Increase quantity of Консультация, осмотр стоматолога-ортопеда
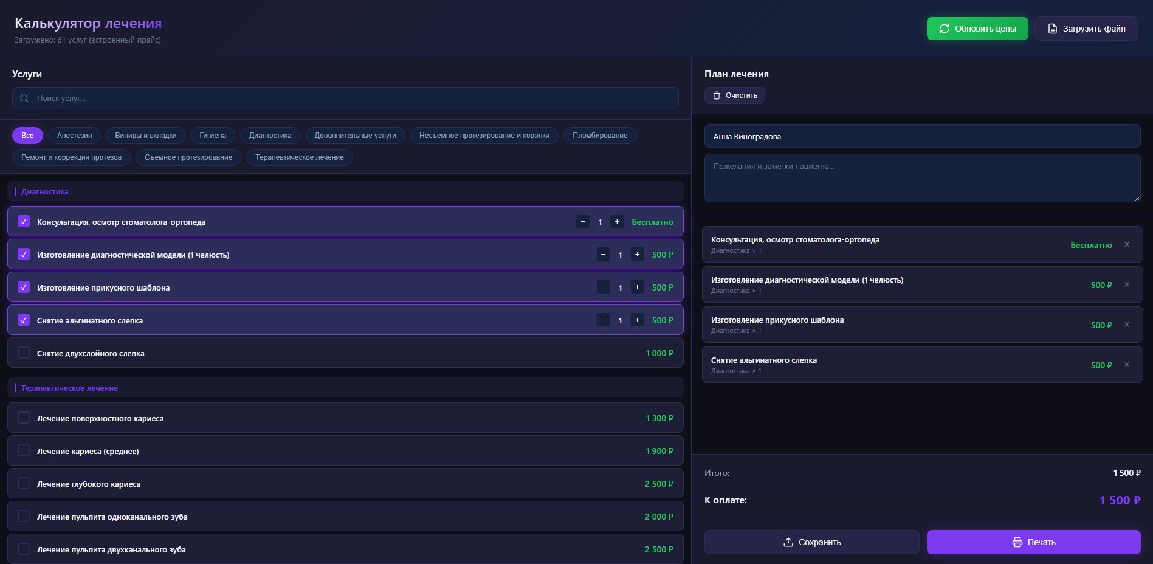1153x564 pixels. pyautogui.click(x=617, y=221)
